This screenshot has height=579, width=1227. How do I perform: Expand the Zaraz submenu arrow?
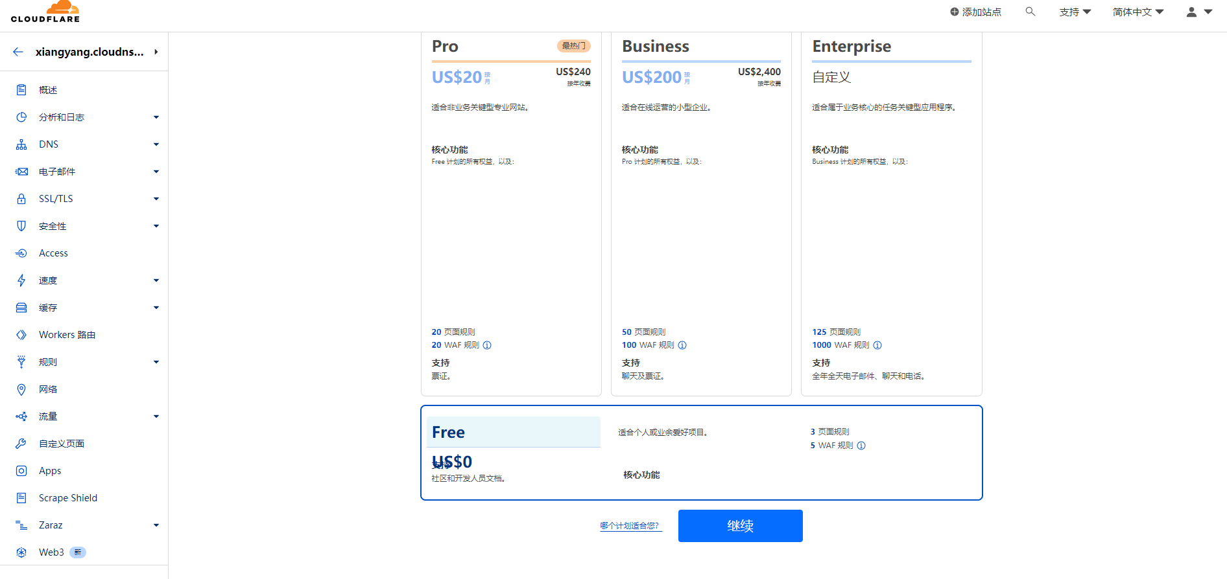[x=156, y=525]
